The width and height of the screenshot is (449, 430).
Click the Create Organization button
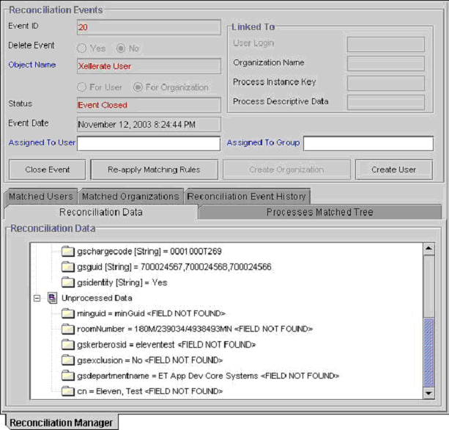[286, 170]
